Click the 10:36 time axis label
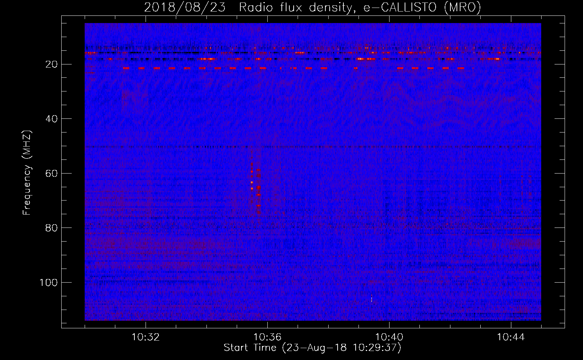The height and width of the screenshot is (360, 583). click(x=267, y=337)
